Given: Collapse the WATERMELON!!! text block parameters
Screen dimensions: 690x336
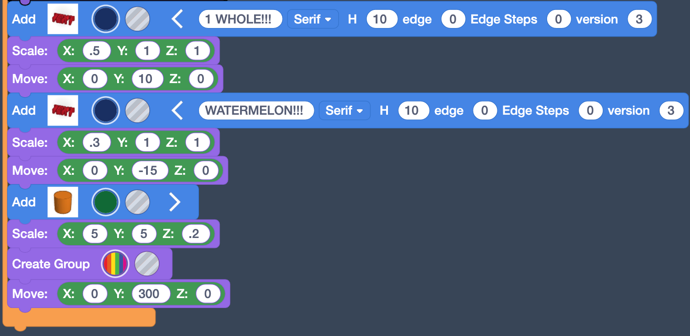Looking at the screenshot, I should 177,111.
